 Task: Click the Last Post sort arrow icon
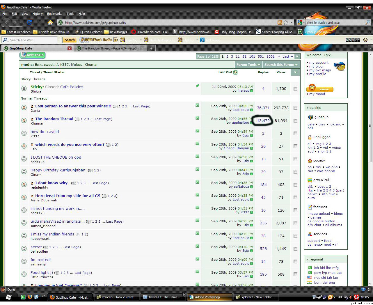point(235,72)
